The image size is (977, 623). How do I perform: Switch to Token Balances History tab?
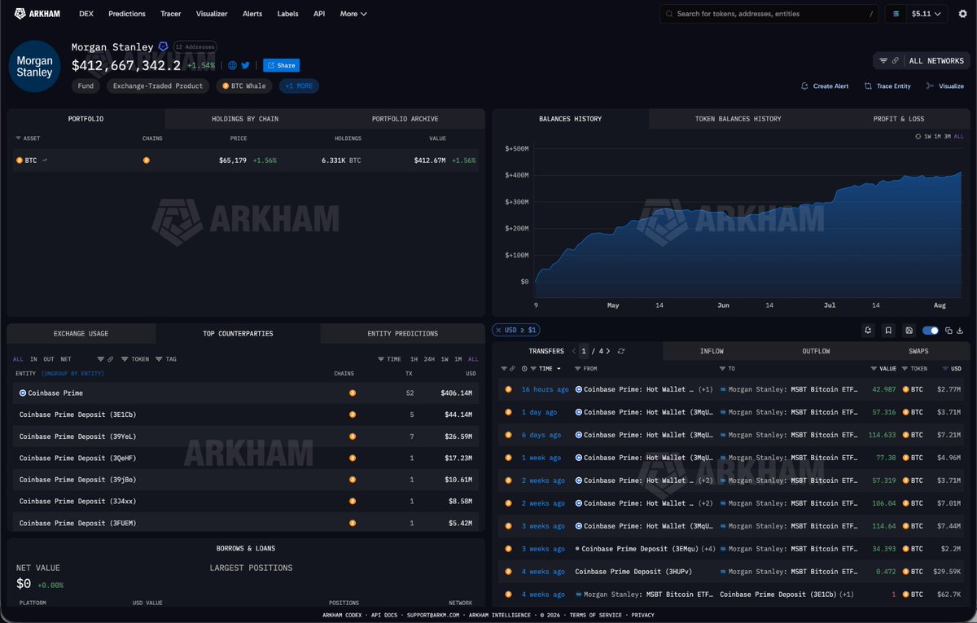[738, 119]
